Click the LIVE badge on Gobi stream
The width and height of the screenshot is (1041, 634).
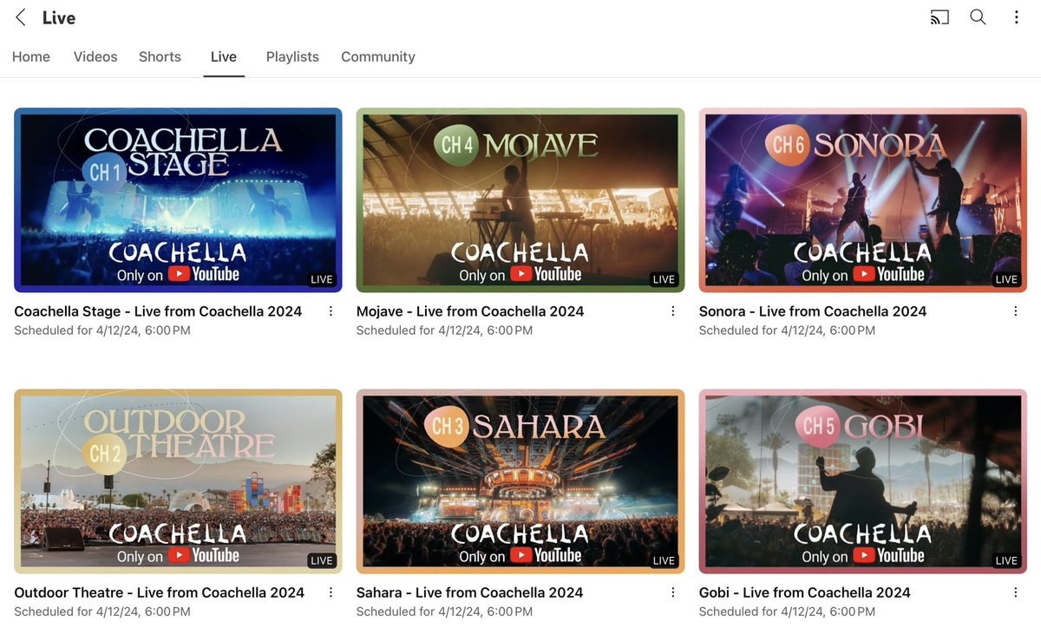pyautogui.click(x=1005, y=560)
